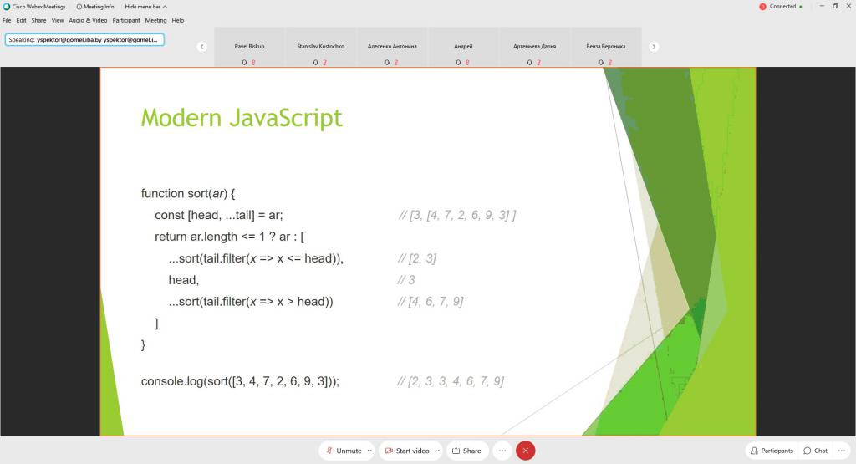The width and height of the screenshot is (856, 464).
Task: Select Pavel Biskub's video thumbnail
Action: 249,48
